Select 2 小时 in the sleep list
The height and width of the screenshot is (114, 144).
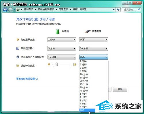(x=94, y=97)
